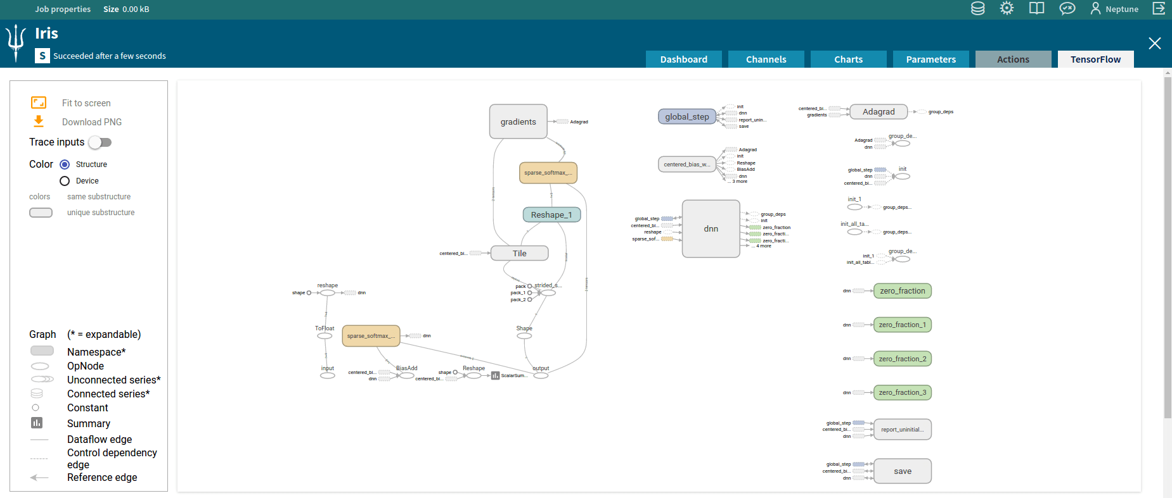The image size is (1172, 498).
Task: Expand the dnn namespace node
Action: pyautogui.click(x=711, y=229)
